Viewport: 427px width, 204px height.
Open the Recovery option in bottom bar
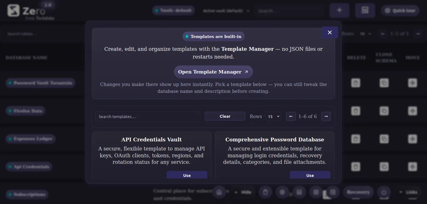tap(358, 192)
